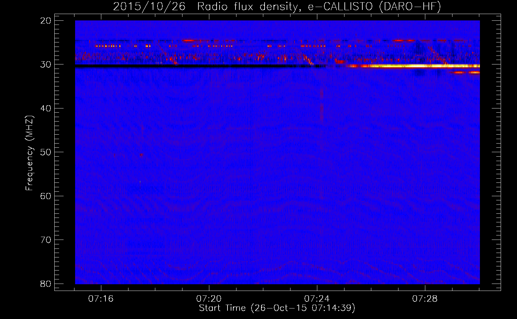Click the 40 frequency tick label
517x319 pixels.
(x=46, y=108)
